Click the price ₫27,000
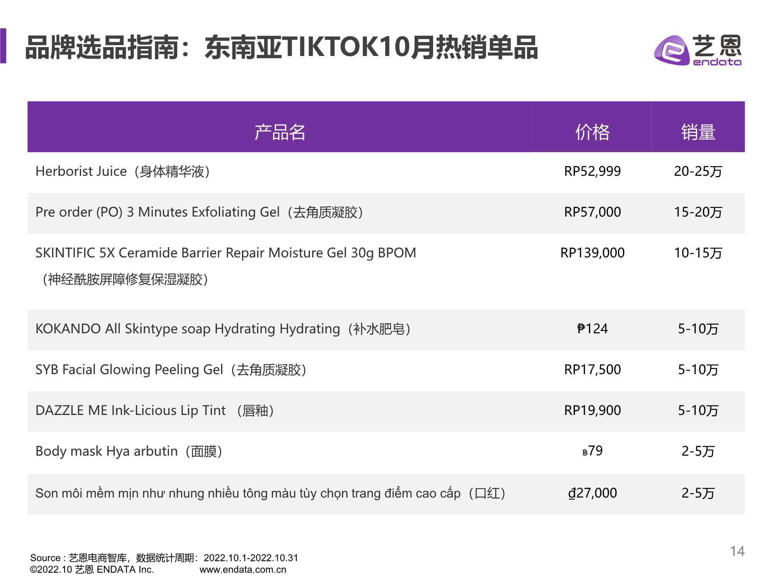 pos(593,493)
